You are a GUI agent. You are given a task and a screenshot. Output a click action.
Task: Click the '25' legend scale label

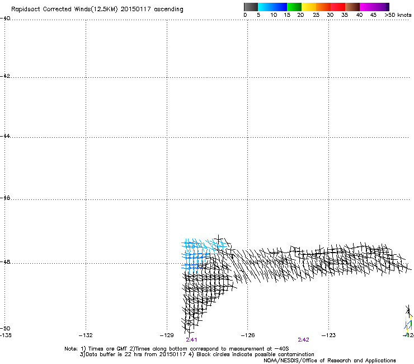coord(316,15)
